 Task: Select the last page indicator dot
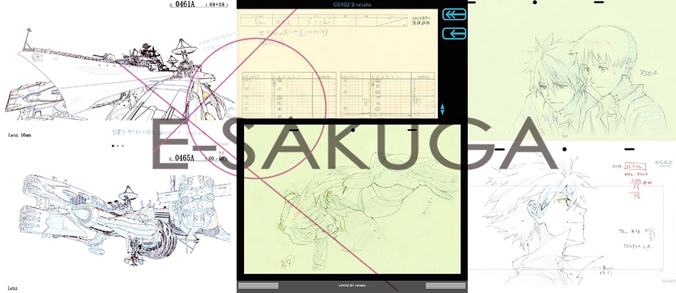(x=124, y=145)
